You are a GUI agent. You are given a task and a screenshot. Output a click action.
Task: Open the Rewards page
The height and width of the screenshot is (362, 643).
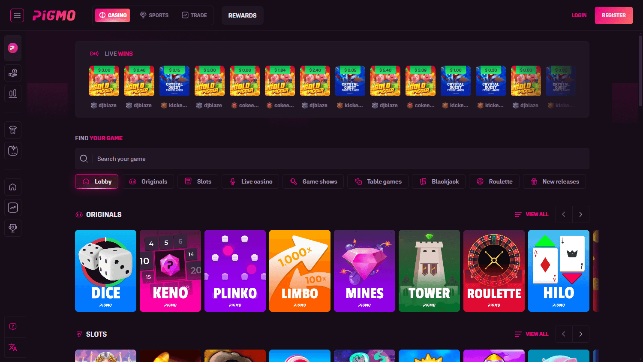click(x=243, y=15)
